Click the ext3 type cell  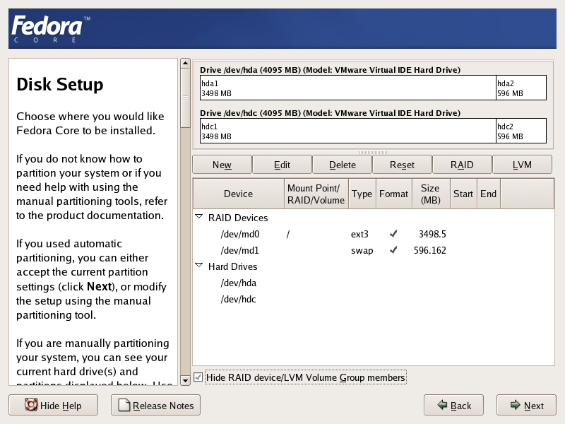click(x=359, y=234)
